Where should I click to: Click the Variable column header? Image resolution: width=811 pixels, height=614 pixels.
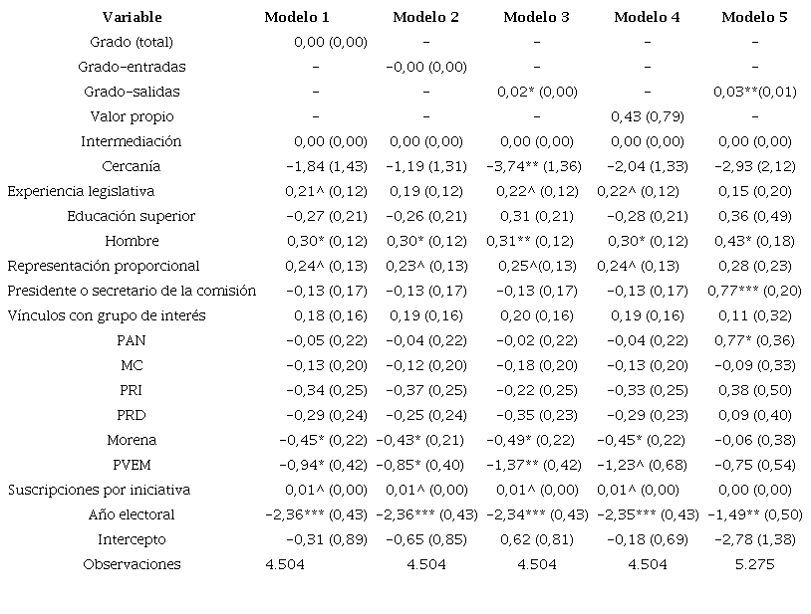click(132, 17)
